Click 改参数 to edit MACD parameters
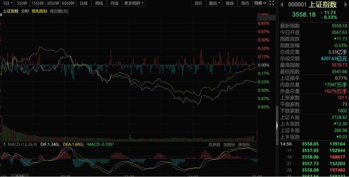 click(214, 145)
